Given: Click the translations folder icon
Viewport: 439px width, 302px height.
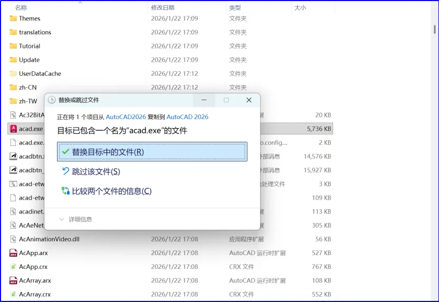Looking at the screenshot, I should click(13, 32).
